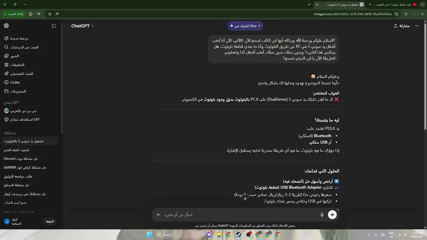Collapse the sidebar with panel toggle icon
Image resolution: width=427 pixels, height=240 pixels.
tap(54, 26)
